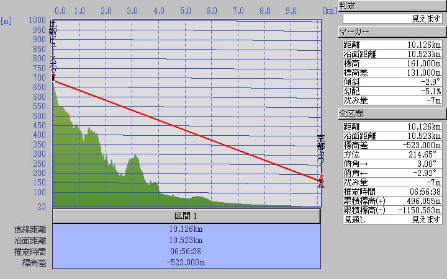Image resolution: width=447 pixels, height=279 pixels.
Task: Click the 1000 elevation axis label
Action: tap(37, 20)
